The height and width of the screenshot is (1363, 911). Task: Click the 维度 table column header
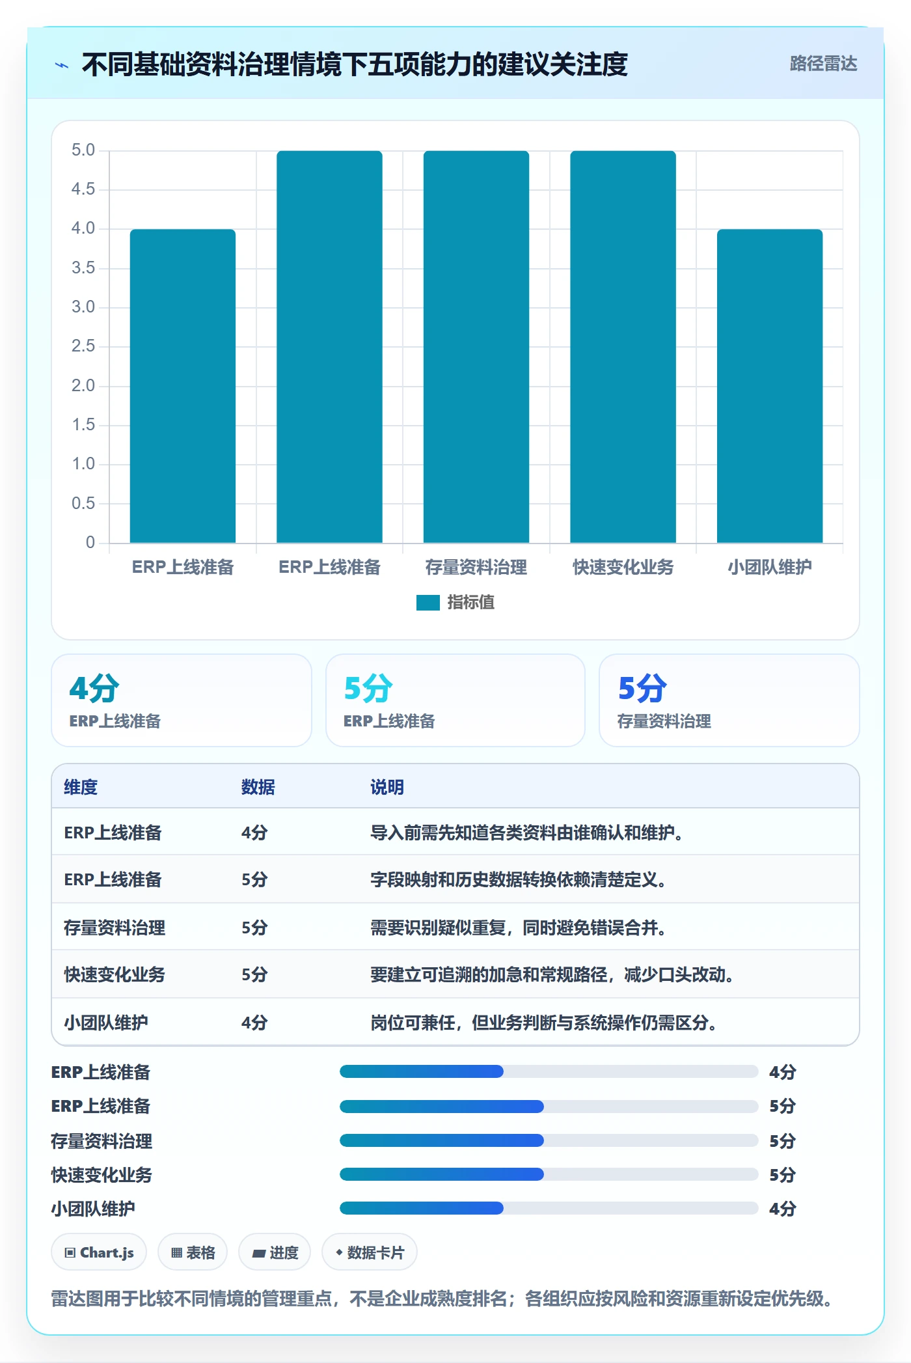click(81, 787)
